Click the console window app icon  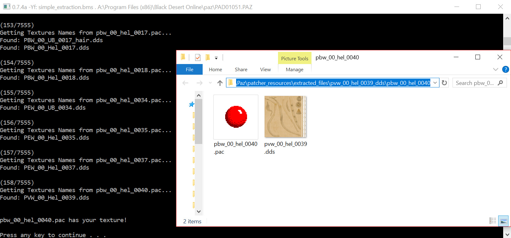(7, 7)
